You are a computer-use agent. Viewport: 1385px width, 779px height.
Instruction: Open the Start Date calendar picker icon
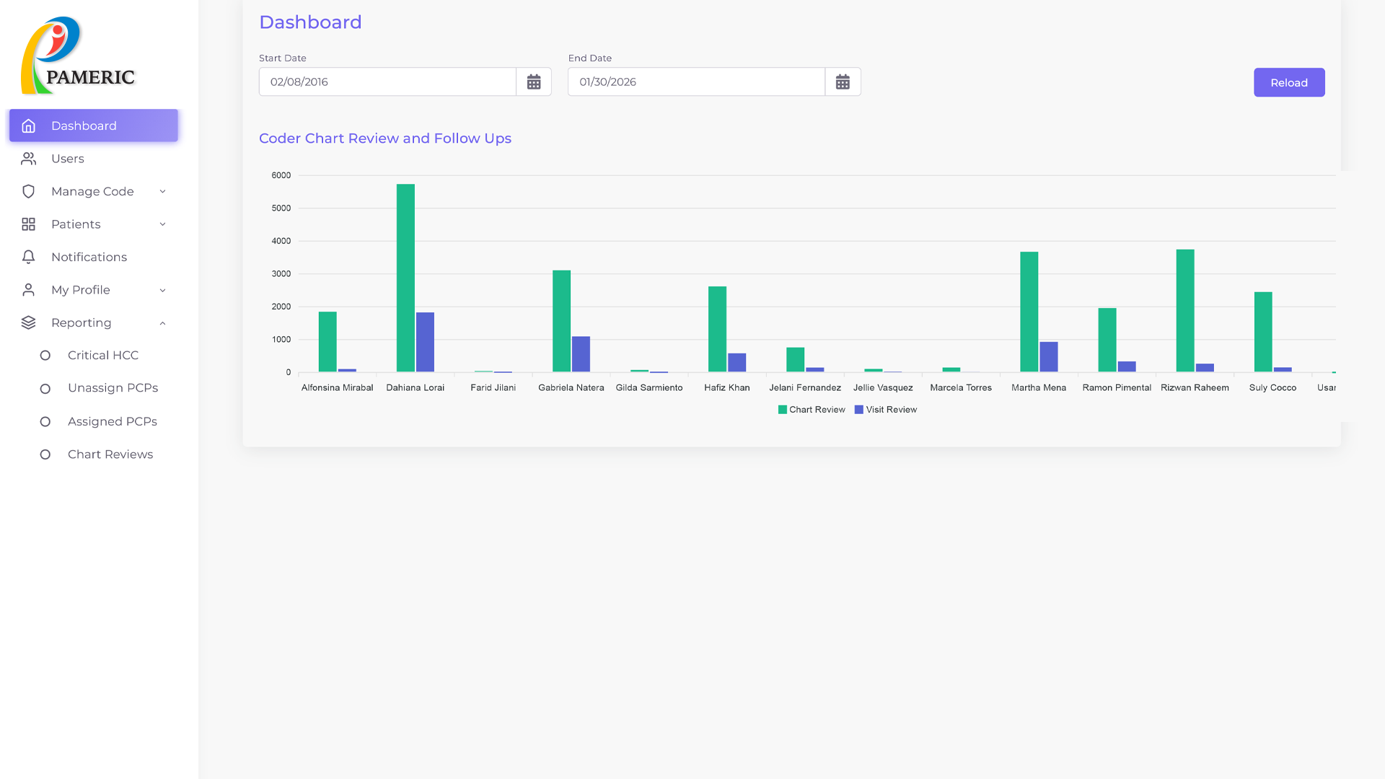[x=534, y=82]
